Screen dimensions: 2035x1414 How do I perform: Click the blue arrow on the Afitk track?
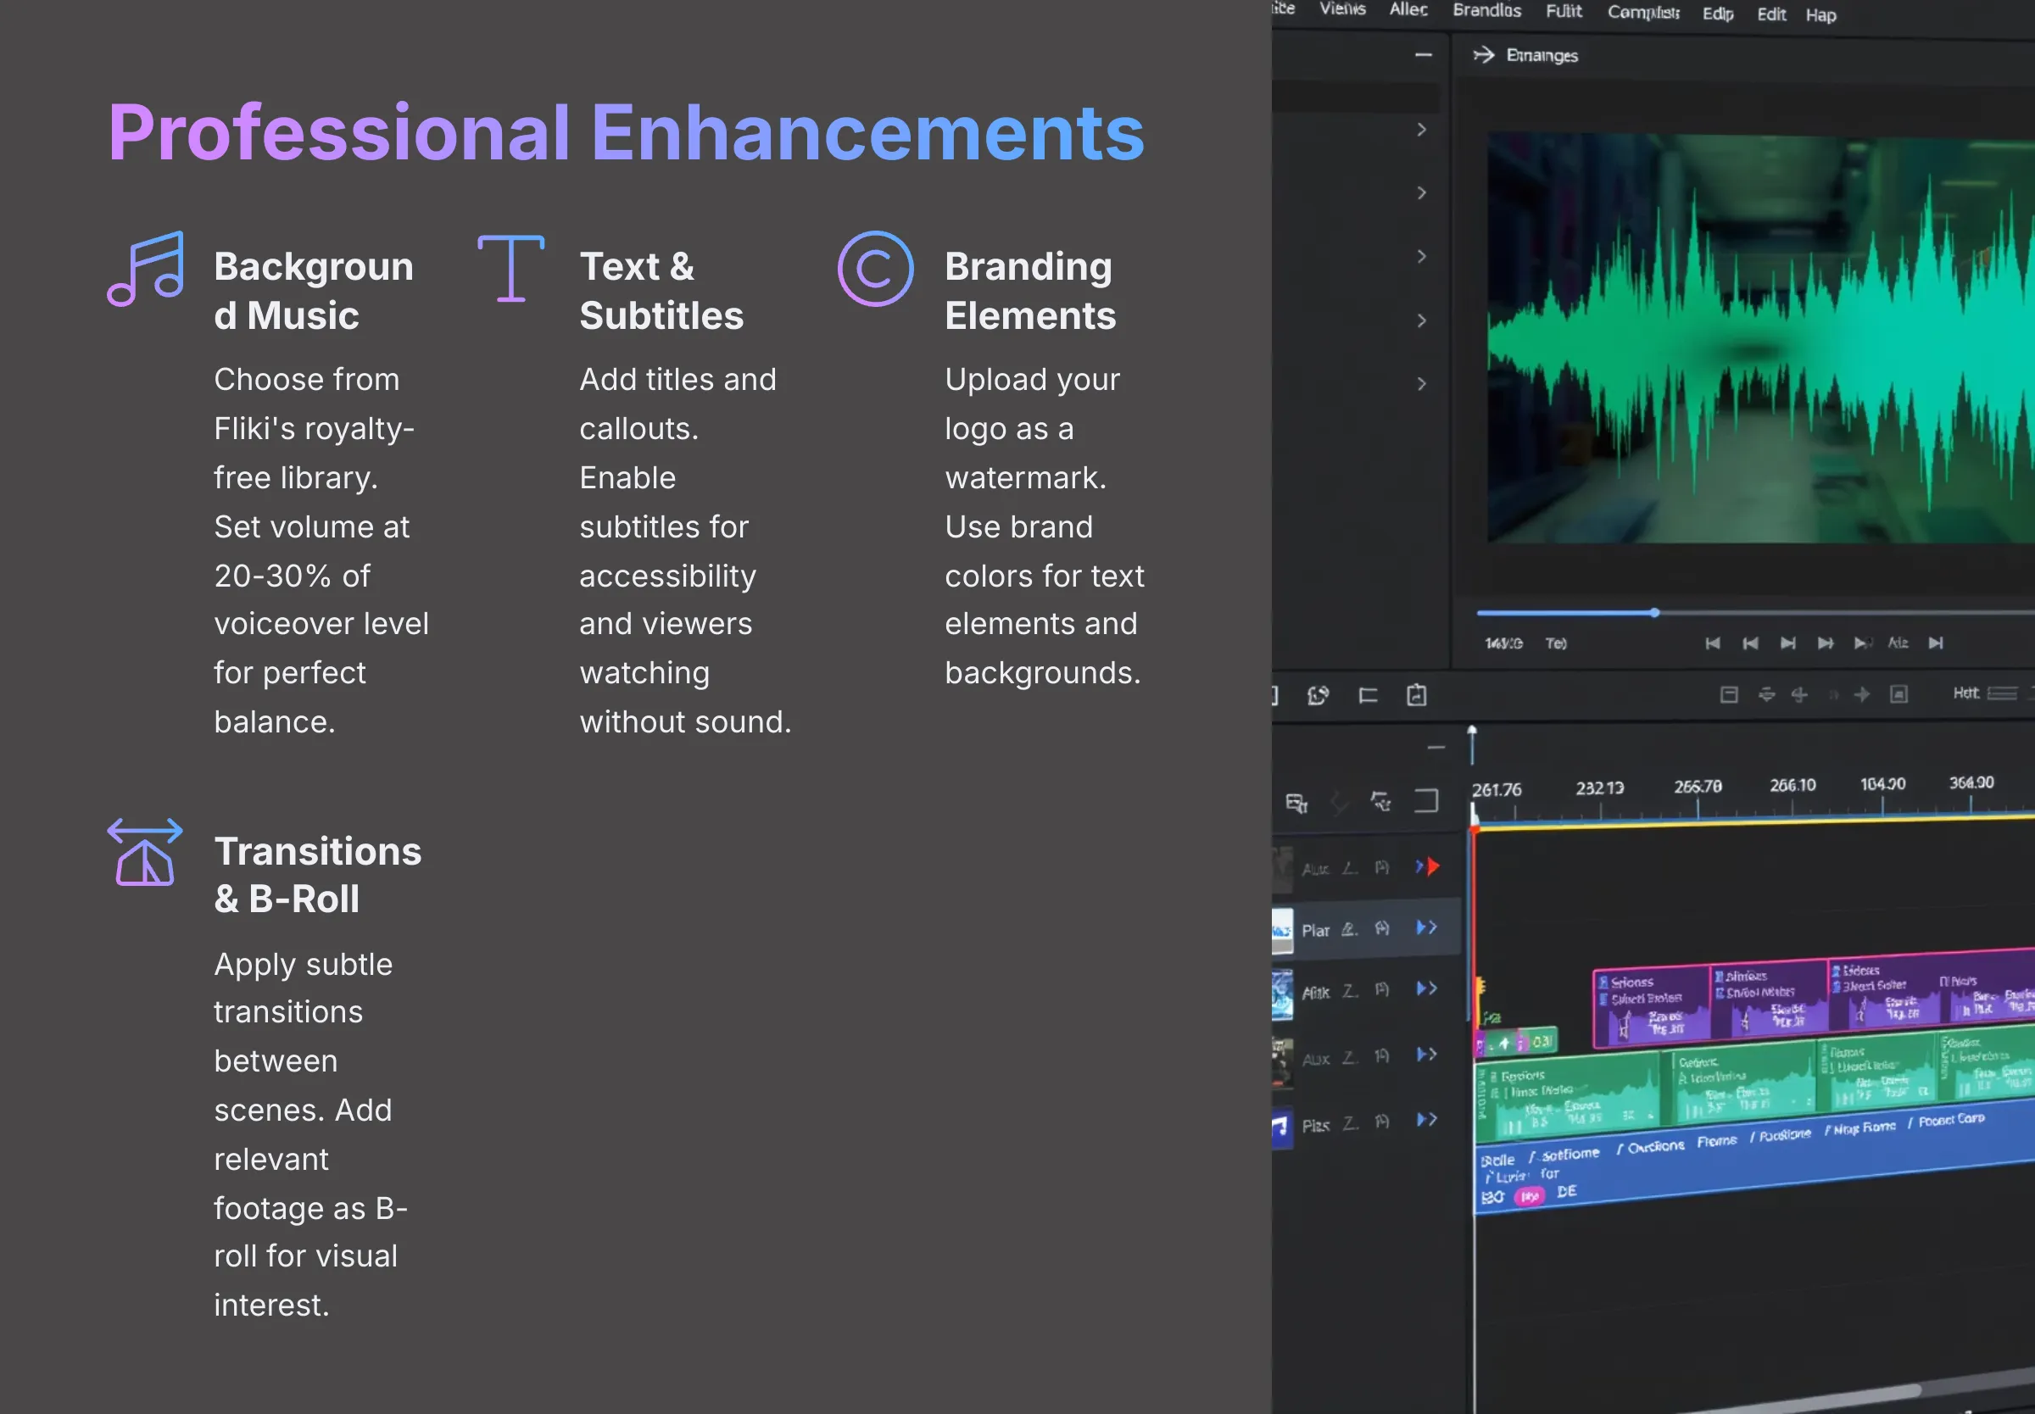[1426, 988]
